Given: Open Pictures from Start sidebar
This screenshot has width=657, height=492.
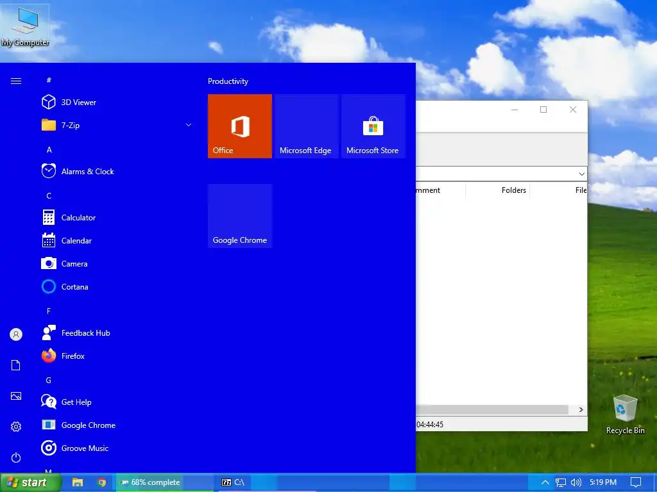Looking at the screenshot, I should pyautogui.click(x=16, y=396).
